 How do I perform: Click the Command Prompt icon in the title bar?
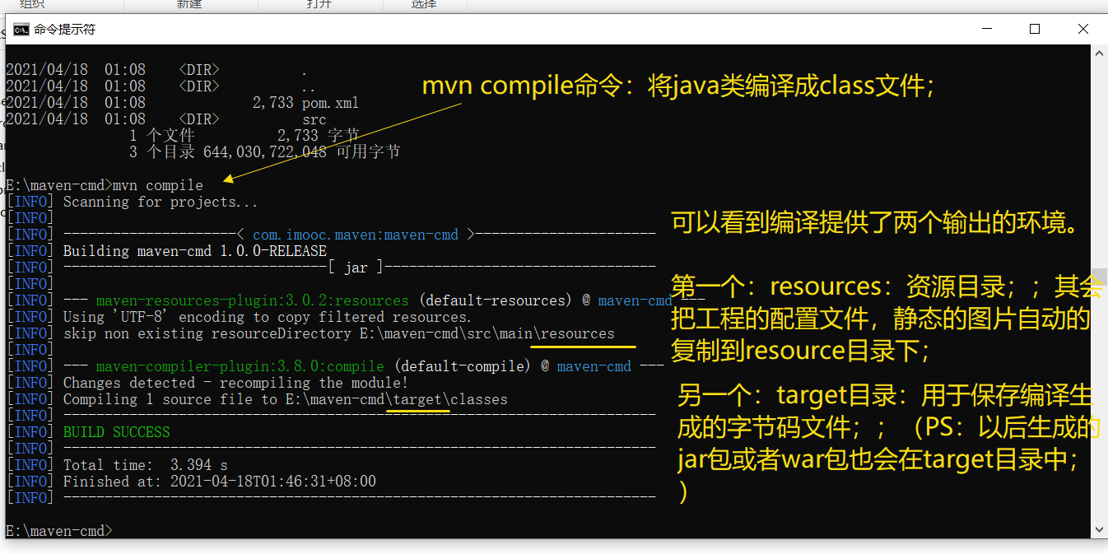21,29
